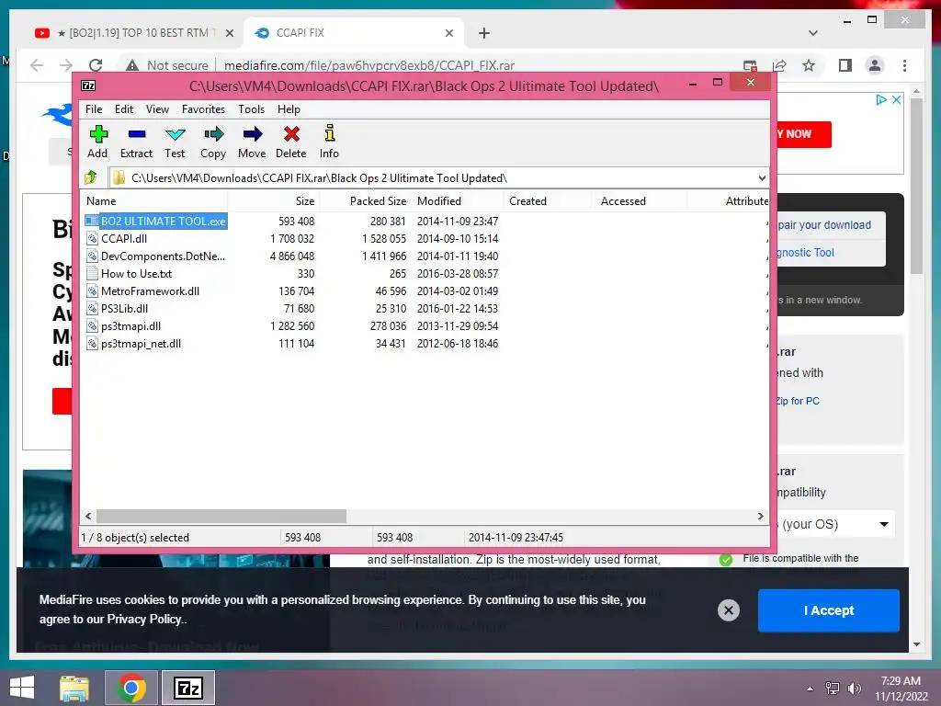The width and height of the screenshot is (941, 706).
Task: Open the Chrome three-dot menu
Action: 904,65
